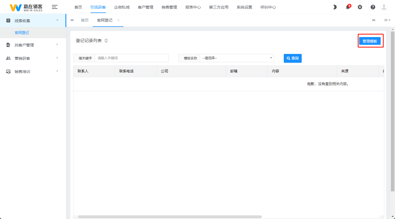Focus the 请输入关键词 keyword input

click(x=131, y=58)
